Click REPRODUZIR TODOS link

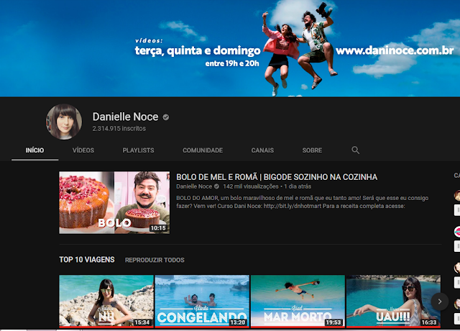[155, 260]
